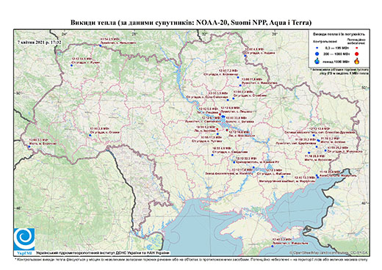Select the blue 4.6 MW marker near Свердлове
382x270 pixels.
click(x=212, y=155)
